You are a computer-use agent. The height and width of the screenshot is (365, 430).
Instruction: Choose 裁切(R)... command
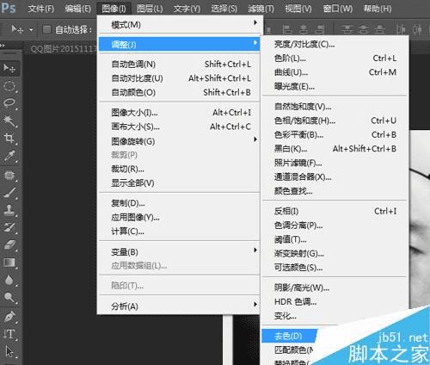coord(179,169)
